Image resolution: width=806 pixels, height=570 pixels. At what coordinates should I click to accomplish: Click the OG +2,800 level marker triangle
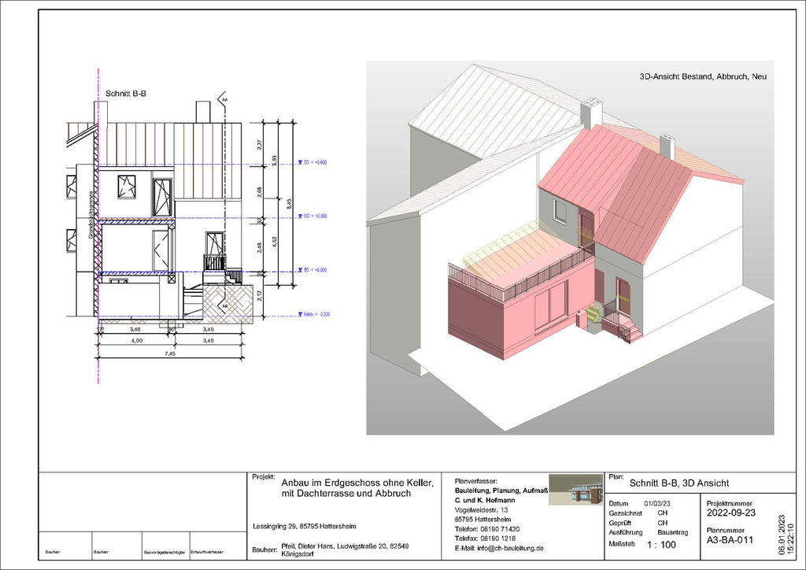tap(298, 215)
